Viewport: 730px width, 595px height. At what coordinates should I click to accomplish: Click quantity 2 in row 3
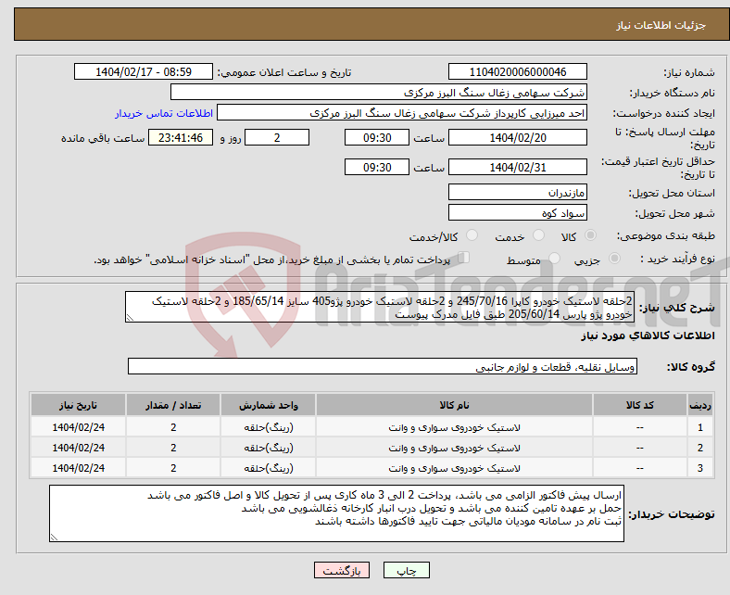[x=173, y=468]
